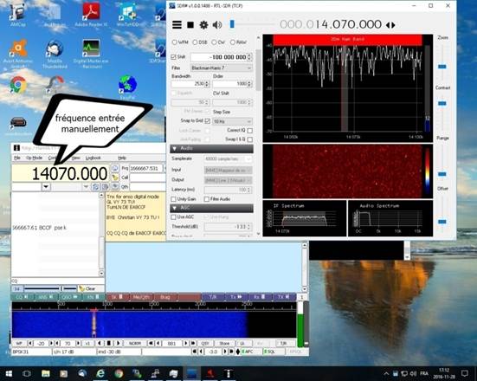Collapse the Audio panel section
Image resolution: width=477 pixels, height=381 pixels.
pyautogui.click(x=211, y=148)
